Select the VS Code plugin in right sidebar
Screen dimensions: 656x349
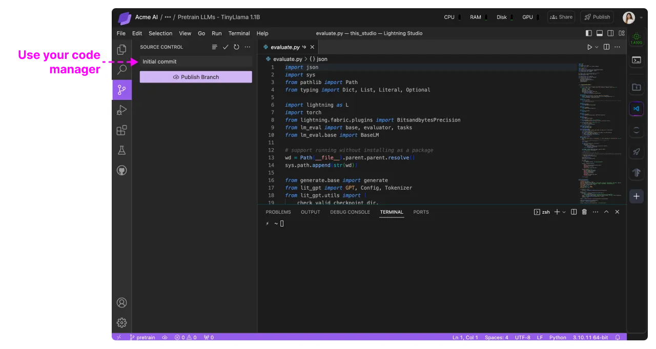[x=637, y=109]
